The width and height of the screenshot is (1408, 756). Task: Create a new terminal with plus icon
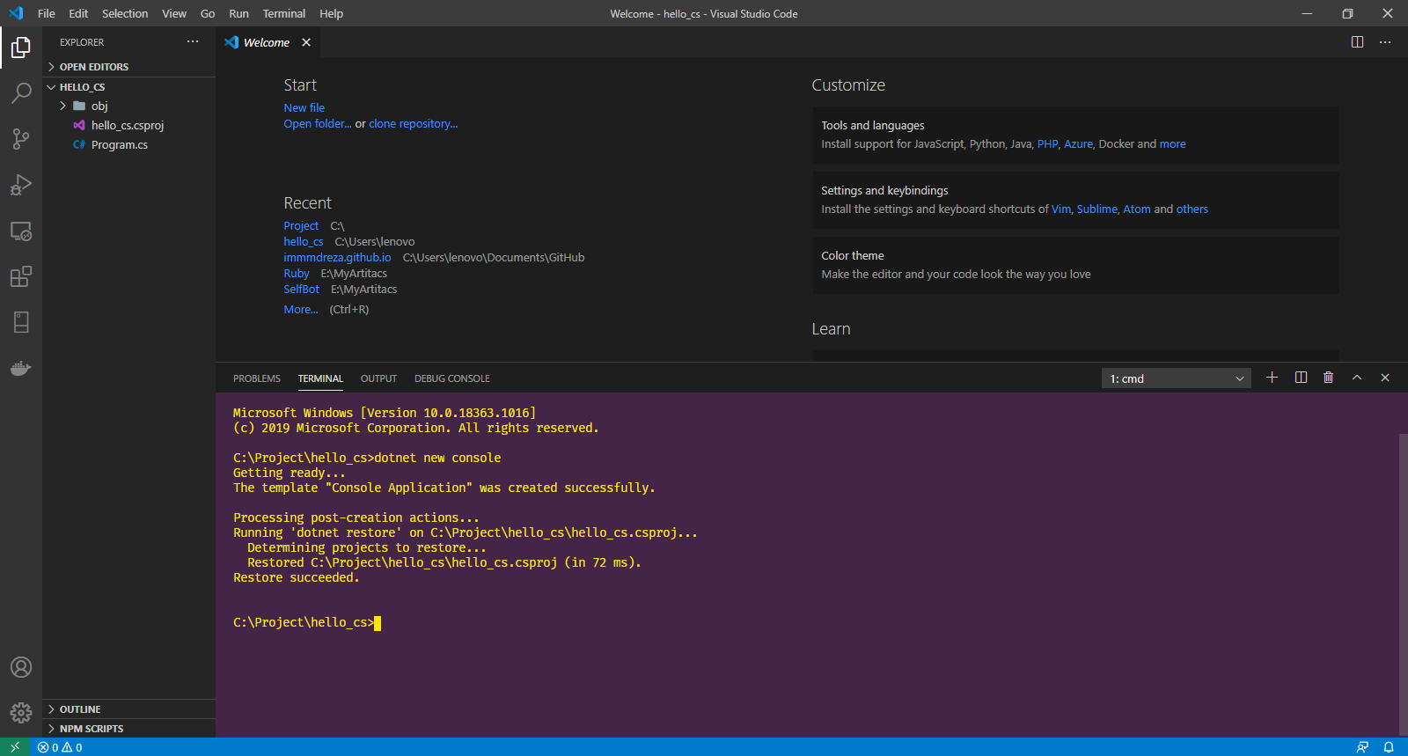pos(1272,378)
